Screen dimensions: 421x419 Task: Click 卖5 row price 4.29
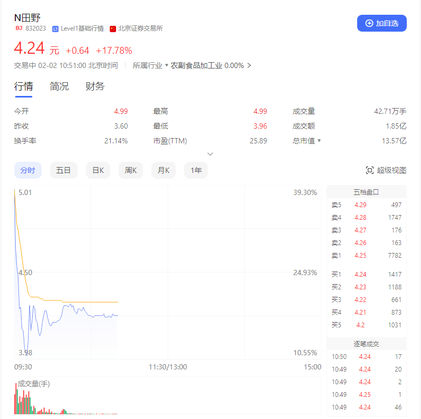tap(360, 205)
